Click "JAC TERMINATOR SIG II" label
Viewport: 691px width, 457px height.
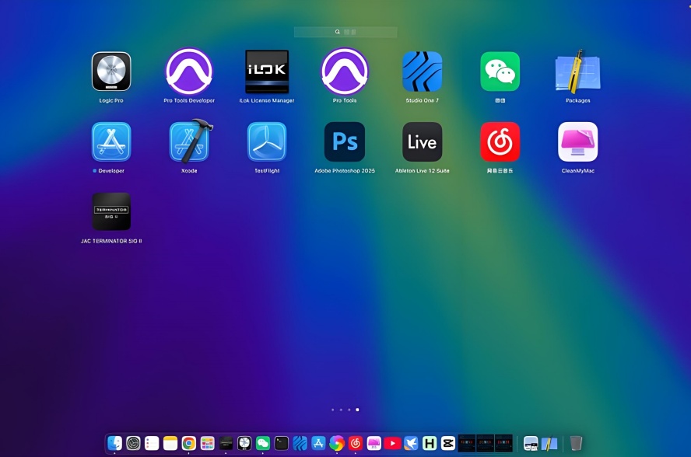click(111, 241)
